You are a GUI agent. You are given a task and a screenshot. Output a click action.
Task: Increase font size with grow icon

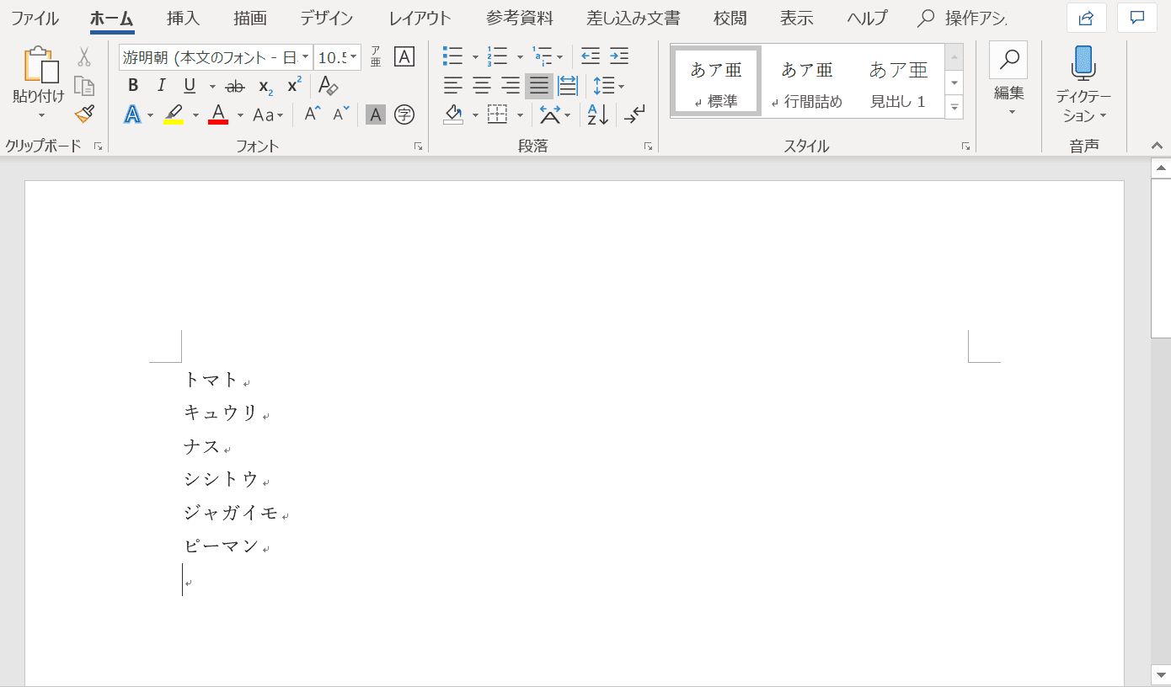pyautogui.click(x=313, y=114)
